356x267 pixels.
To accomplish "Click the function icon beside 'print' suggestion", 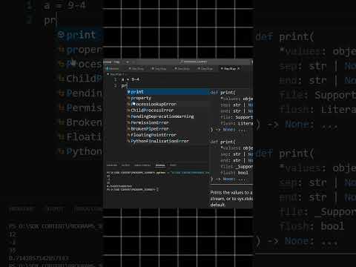I will click(129, 92).
